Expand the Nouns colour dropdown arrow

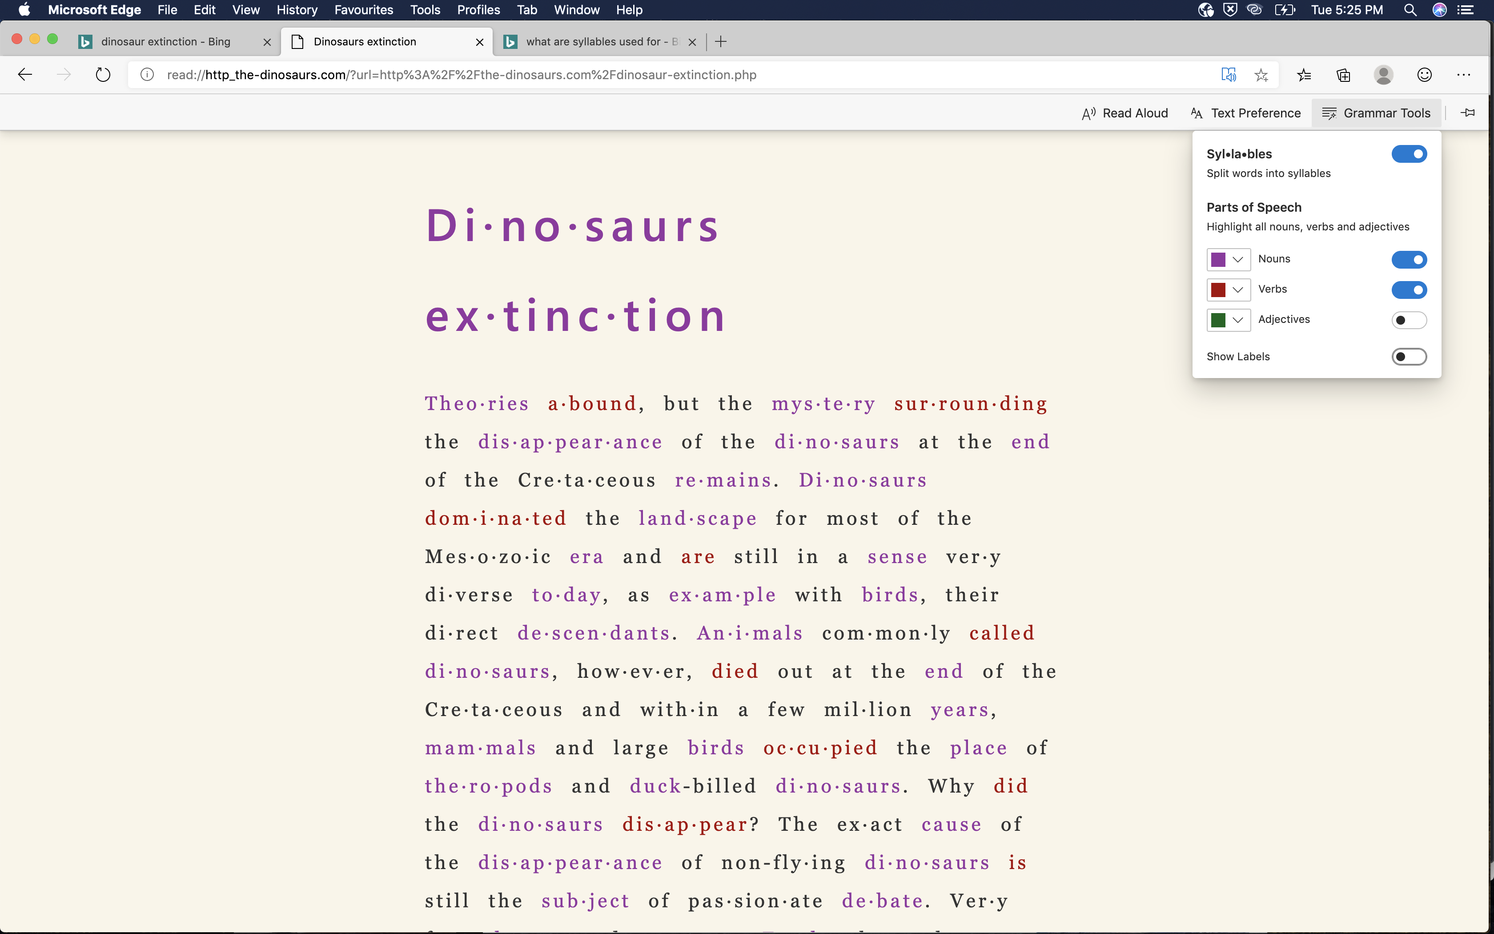click(1238, 259)
